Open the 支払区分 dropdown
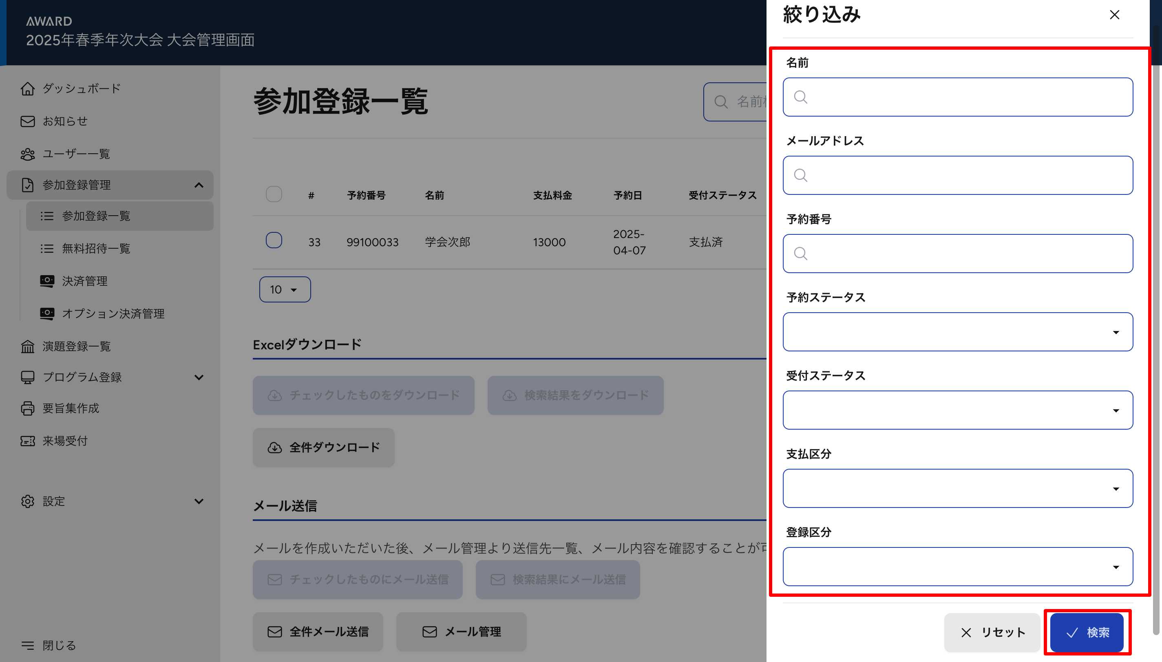Image resolution: width=1162 pixels, height=662 pixels. coord(957,488)
